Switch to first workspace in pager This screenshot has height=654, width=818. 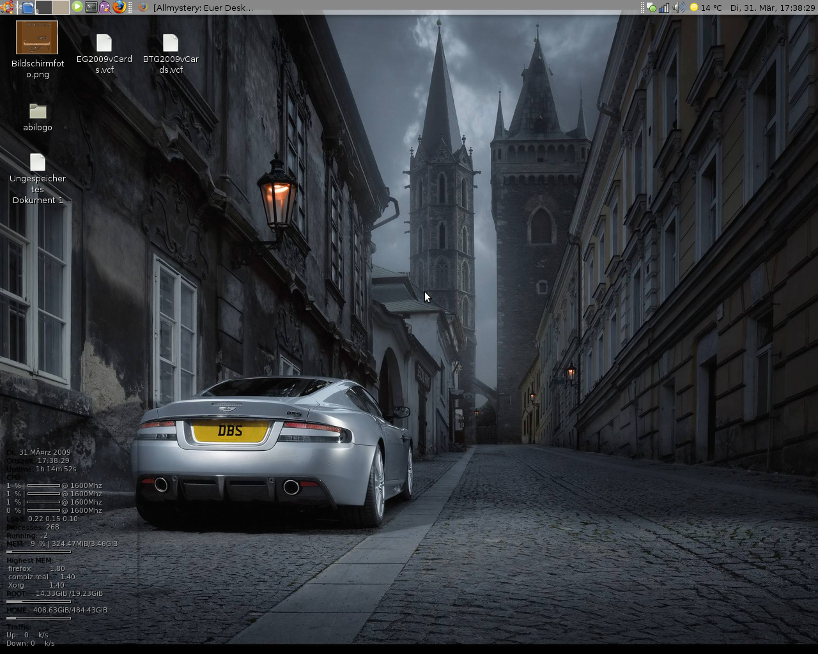(x=43, y=7)
